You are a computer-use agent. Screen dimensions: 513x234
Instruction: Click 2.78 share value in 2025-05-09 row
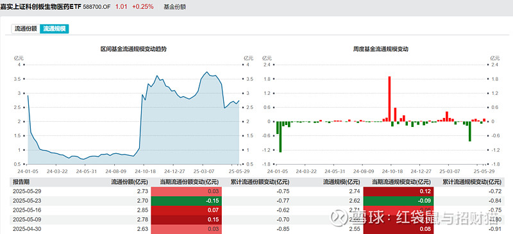[x=142, y=219]
